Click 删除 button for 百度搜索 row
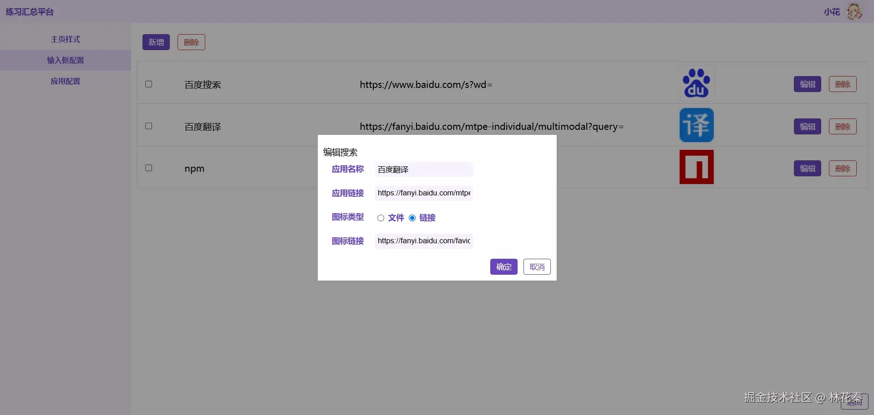This screenshot has height=415, width=874. coord(843,84)
